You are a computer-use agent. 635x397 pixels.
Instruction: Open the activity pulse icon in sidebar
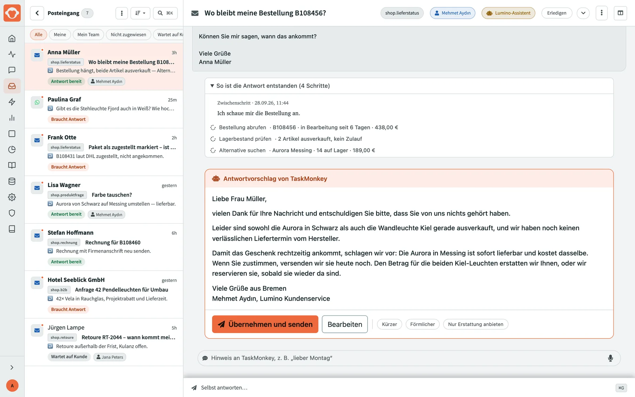(12, 54)
